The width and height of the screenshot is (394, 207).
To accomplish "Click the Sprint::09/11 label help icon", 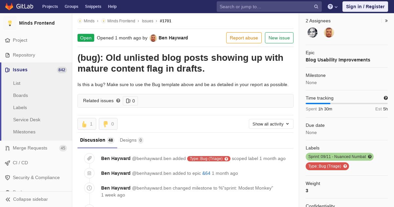I will click(x=370, y=157).
